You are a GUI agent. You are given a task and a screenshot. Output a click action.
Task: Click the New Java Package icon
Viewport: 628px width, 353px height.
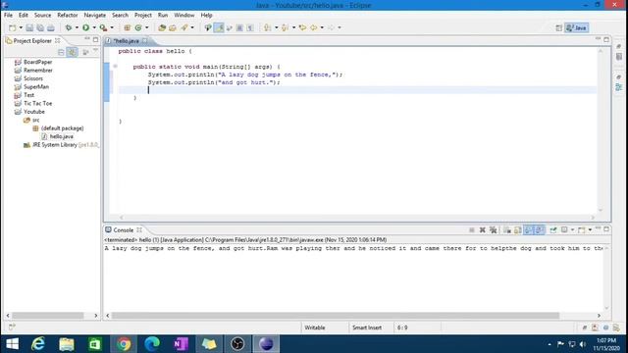pyautogui.click(x=128, y=27)
